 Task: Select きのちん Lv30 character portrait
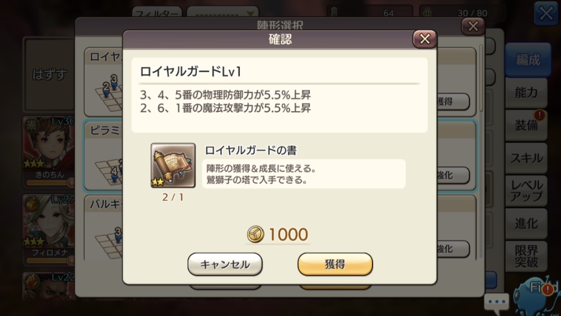coord(49,152)
